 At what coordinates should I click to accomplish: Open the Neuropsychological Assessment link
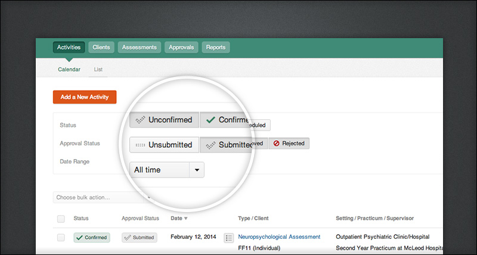coord(279,237)
